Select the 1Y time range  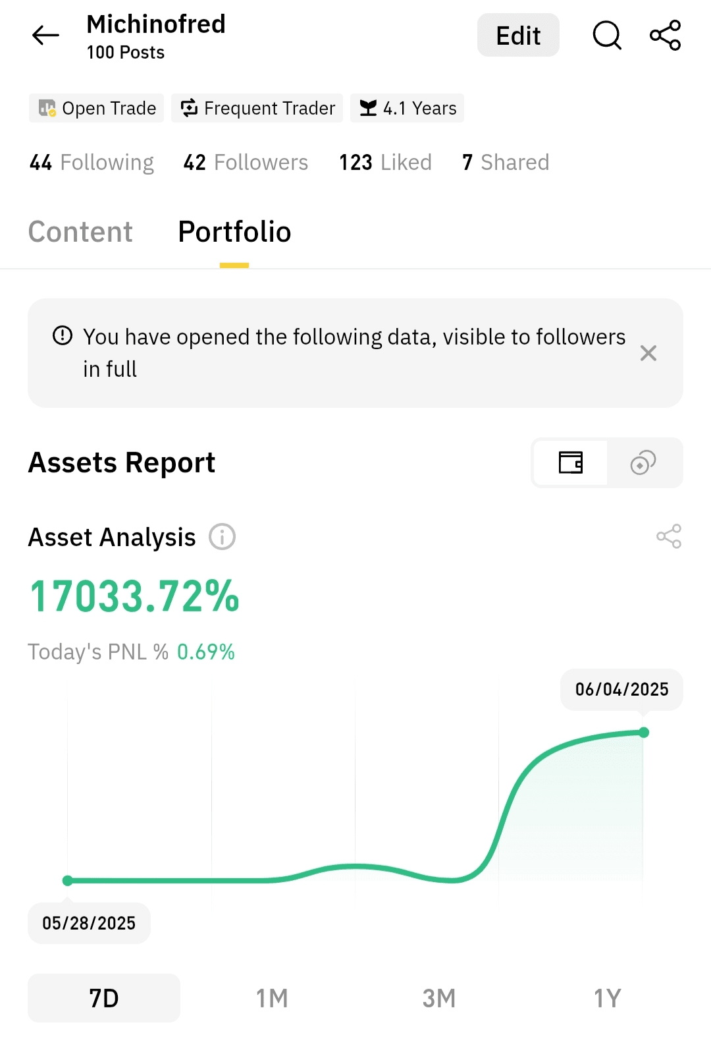(607, 998)
